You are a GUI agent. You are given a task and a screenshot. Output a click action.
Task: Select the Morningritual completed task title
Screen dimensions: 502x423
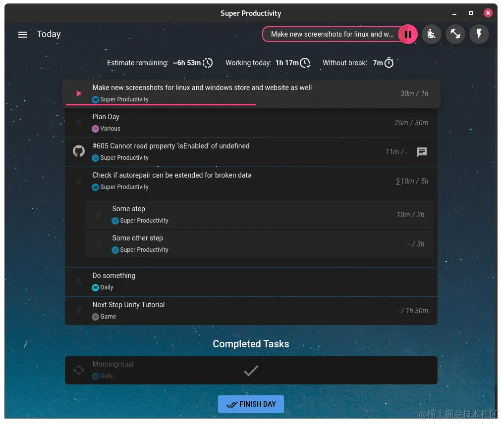click(112, 364)
